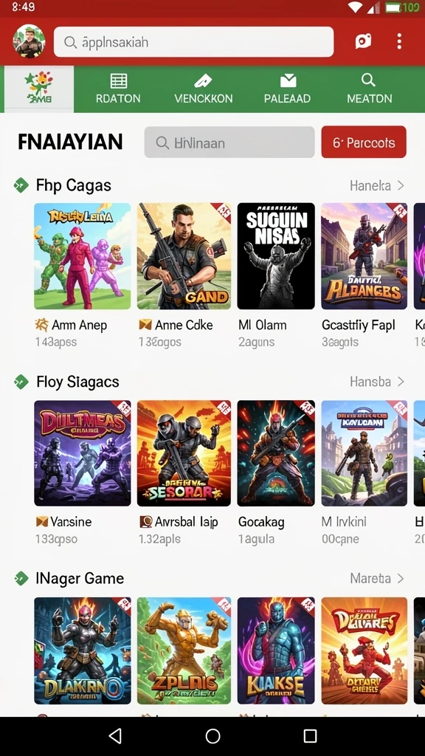The image size is (425, 756).
Task: Click the red Parcoots button
Action: (x=364, y=142)
